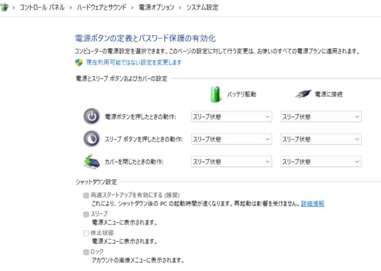Open 現在利用可能ではない設定を変更します link

(134, 62)
